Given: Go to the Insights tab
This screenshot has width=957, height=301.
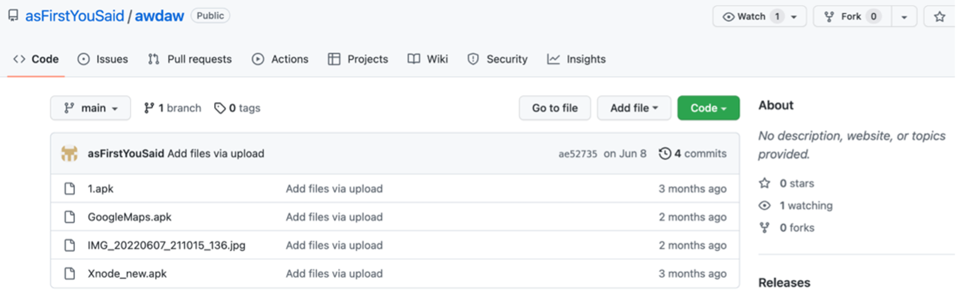Looking at the screenshot, I should (576, 59).
